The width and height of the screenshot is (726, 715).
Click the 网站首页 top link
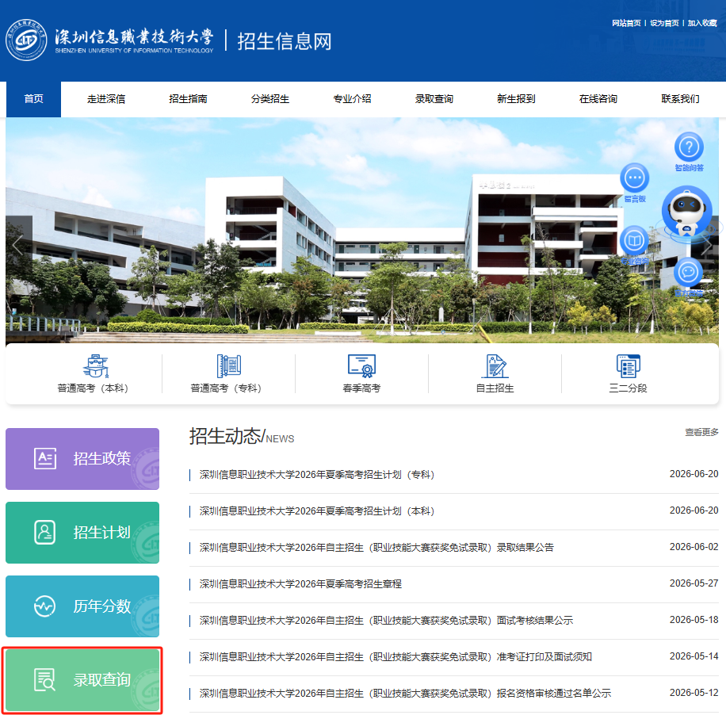click(626, 23)
